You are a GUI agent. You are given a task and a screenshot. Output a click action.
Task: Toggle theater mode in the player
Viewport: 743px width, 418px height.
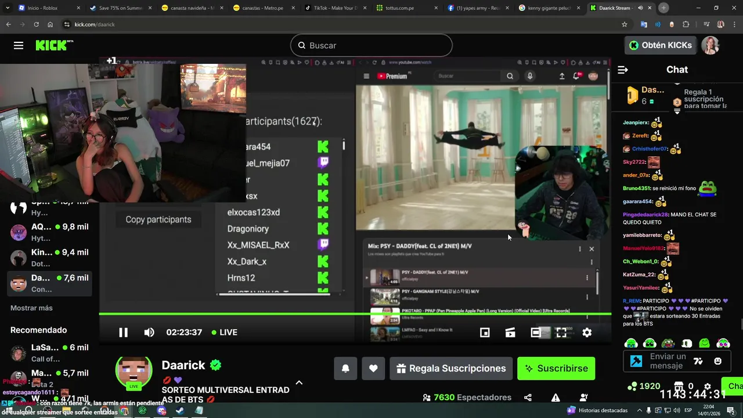point(536,332)
